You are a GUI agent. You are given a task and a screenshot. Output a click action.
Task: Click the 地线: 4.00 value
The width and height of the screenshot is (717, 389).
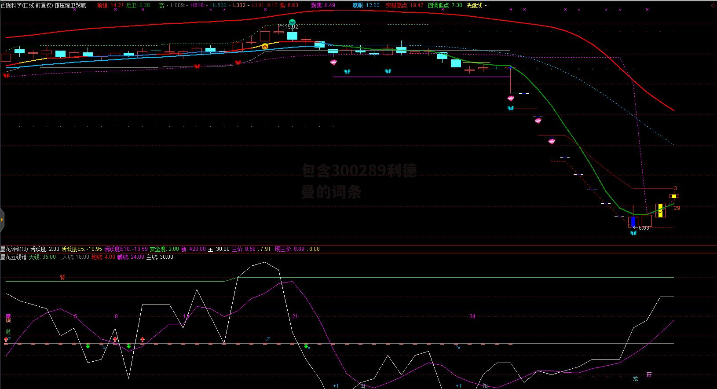tap(103, 257)
